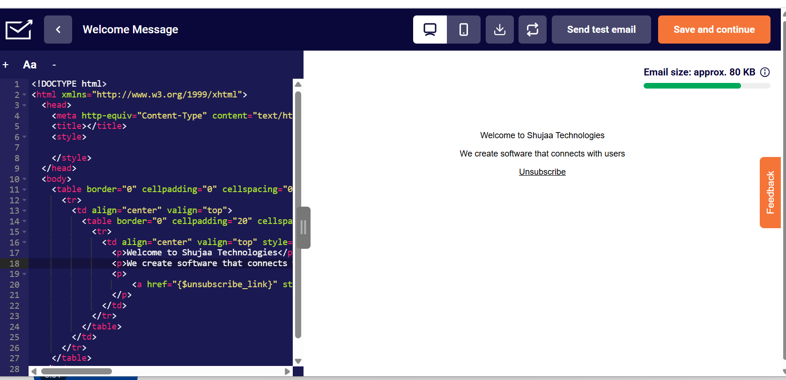The height and width of the screenshot is (380, 786).
Task: Collapse the nested table fold on line 14
Action: [24, 222]
